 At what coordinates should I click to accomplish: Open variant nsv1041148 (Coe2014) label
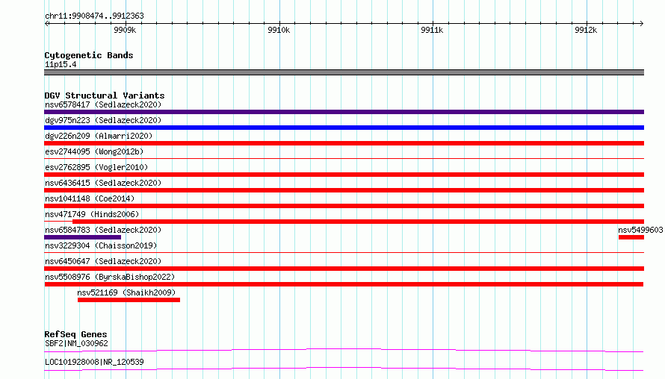coord(90,198)
